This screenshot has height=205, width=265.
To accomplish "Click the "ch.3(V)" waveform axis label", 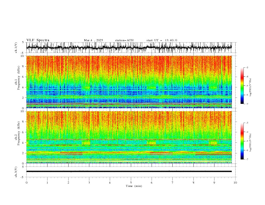I will (16, 172).
